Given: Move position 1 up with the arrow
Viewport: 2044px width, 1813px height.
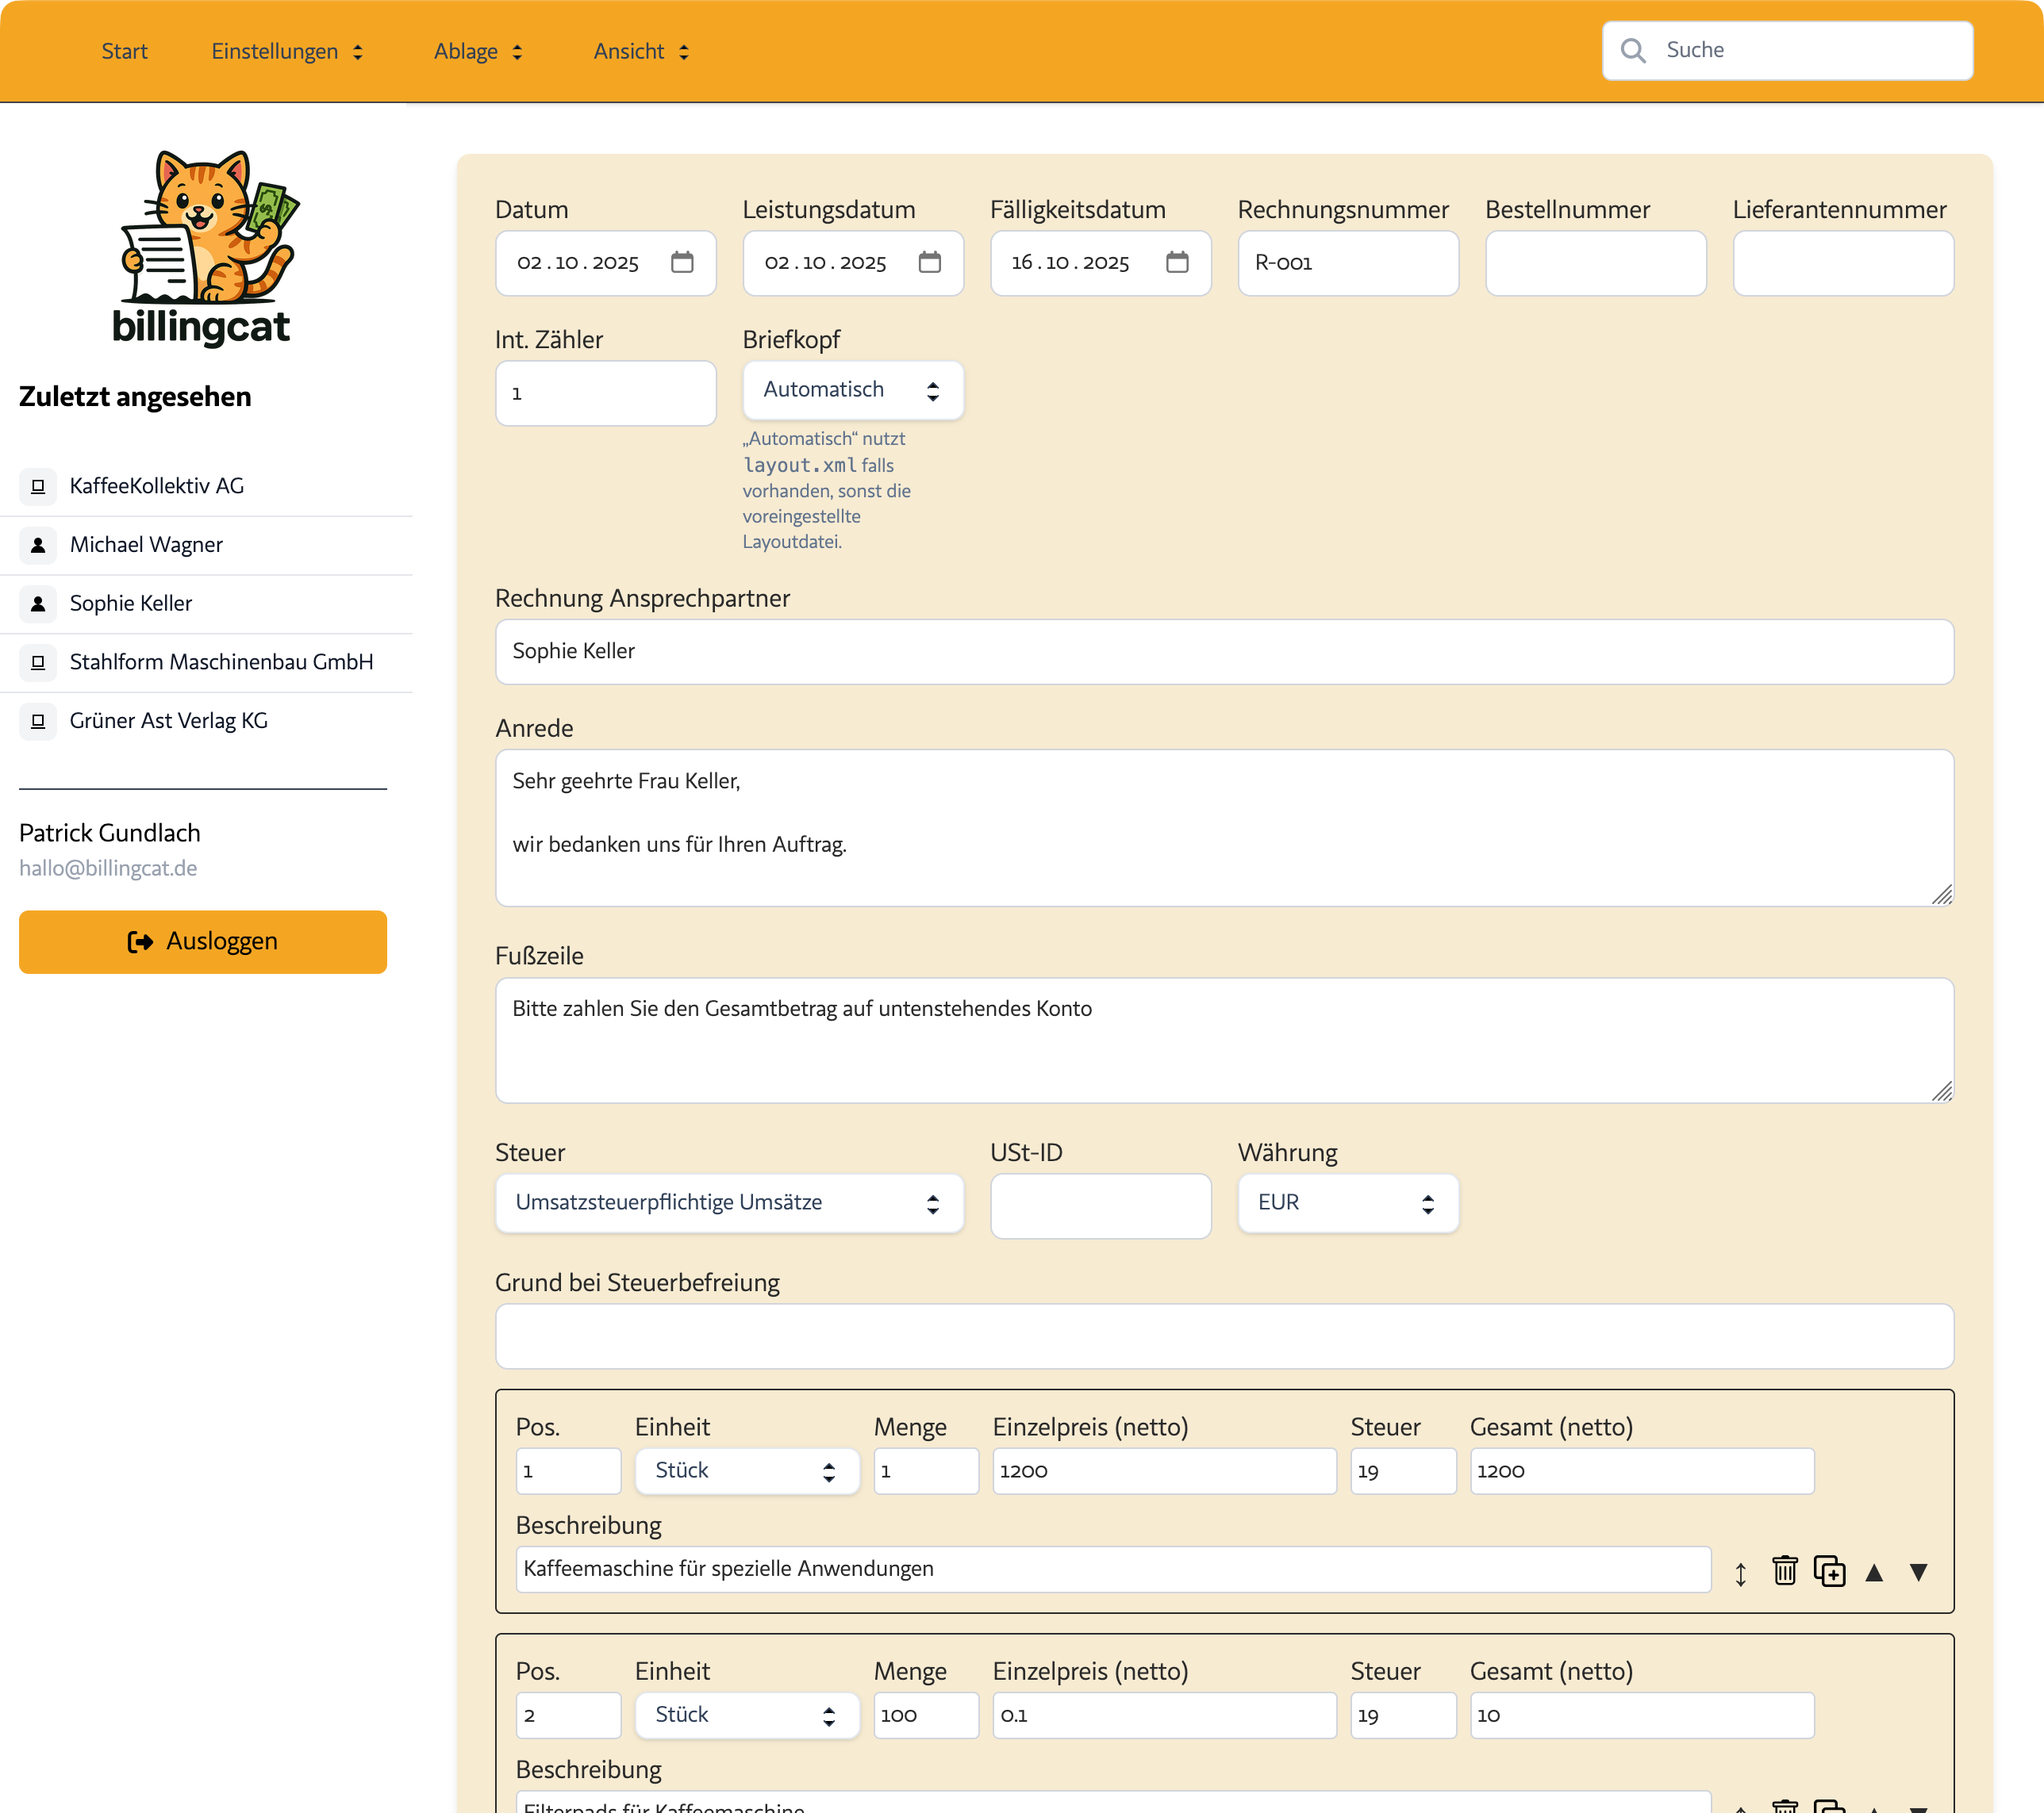Looking at the screenshot, I should coord(1874,1573).
